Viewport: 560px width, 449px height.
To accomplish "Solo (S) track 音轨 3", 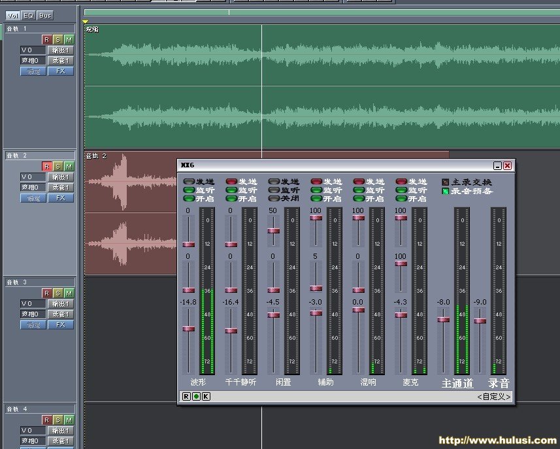I will coord(58,293).
